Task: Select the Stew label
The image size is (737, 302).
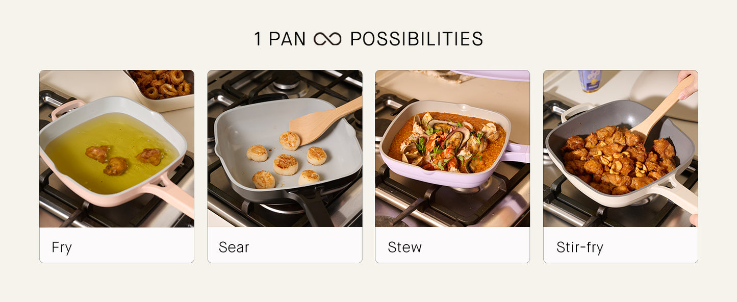Action: point(405,247)
